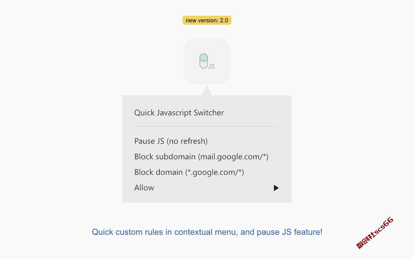Click the "pause JS feature!" words in caption

(289, 232)
